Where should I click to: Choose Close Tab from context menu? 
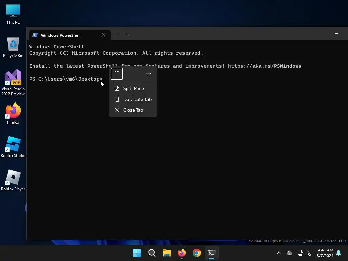[133, 110]
